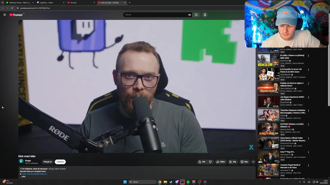
Task: Open HITPOINT DRAMA A ZLODĚJ OBSAHU video
Action: pyautogui.click(x=292, y=125)
